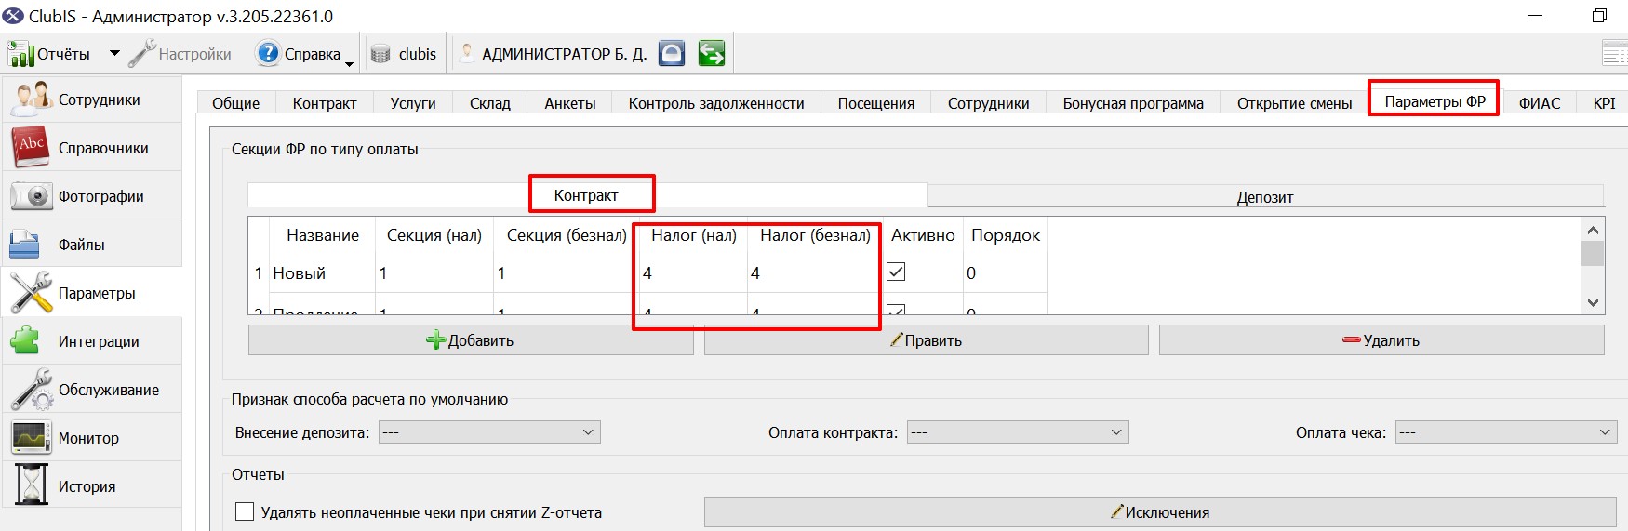Open the Файлы folder section

pyautogui.click(x=91, y=245)
